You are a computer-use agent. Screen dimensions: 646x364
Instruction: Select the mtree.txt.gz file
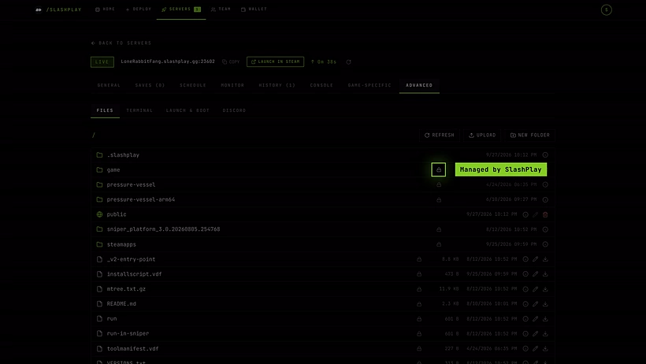click(x=126, y=289)
